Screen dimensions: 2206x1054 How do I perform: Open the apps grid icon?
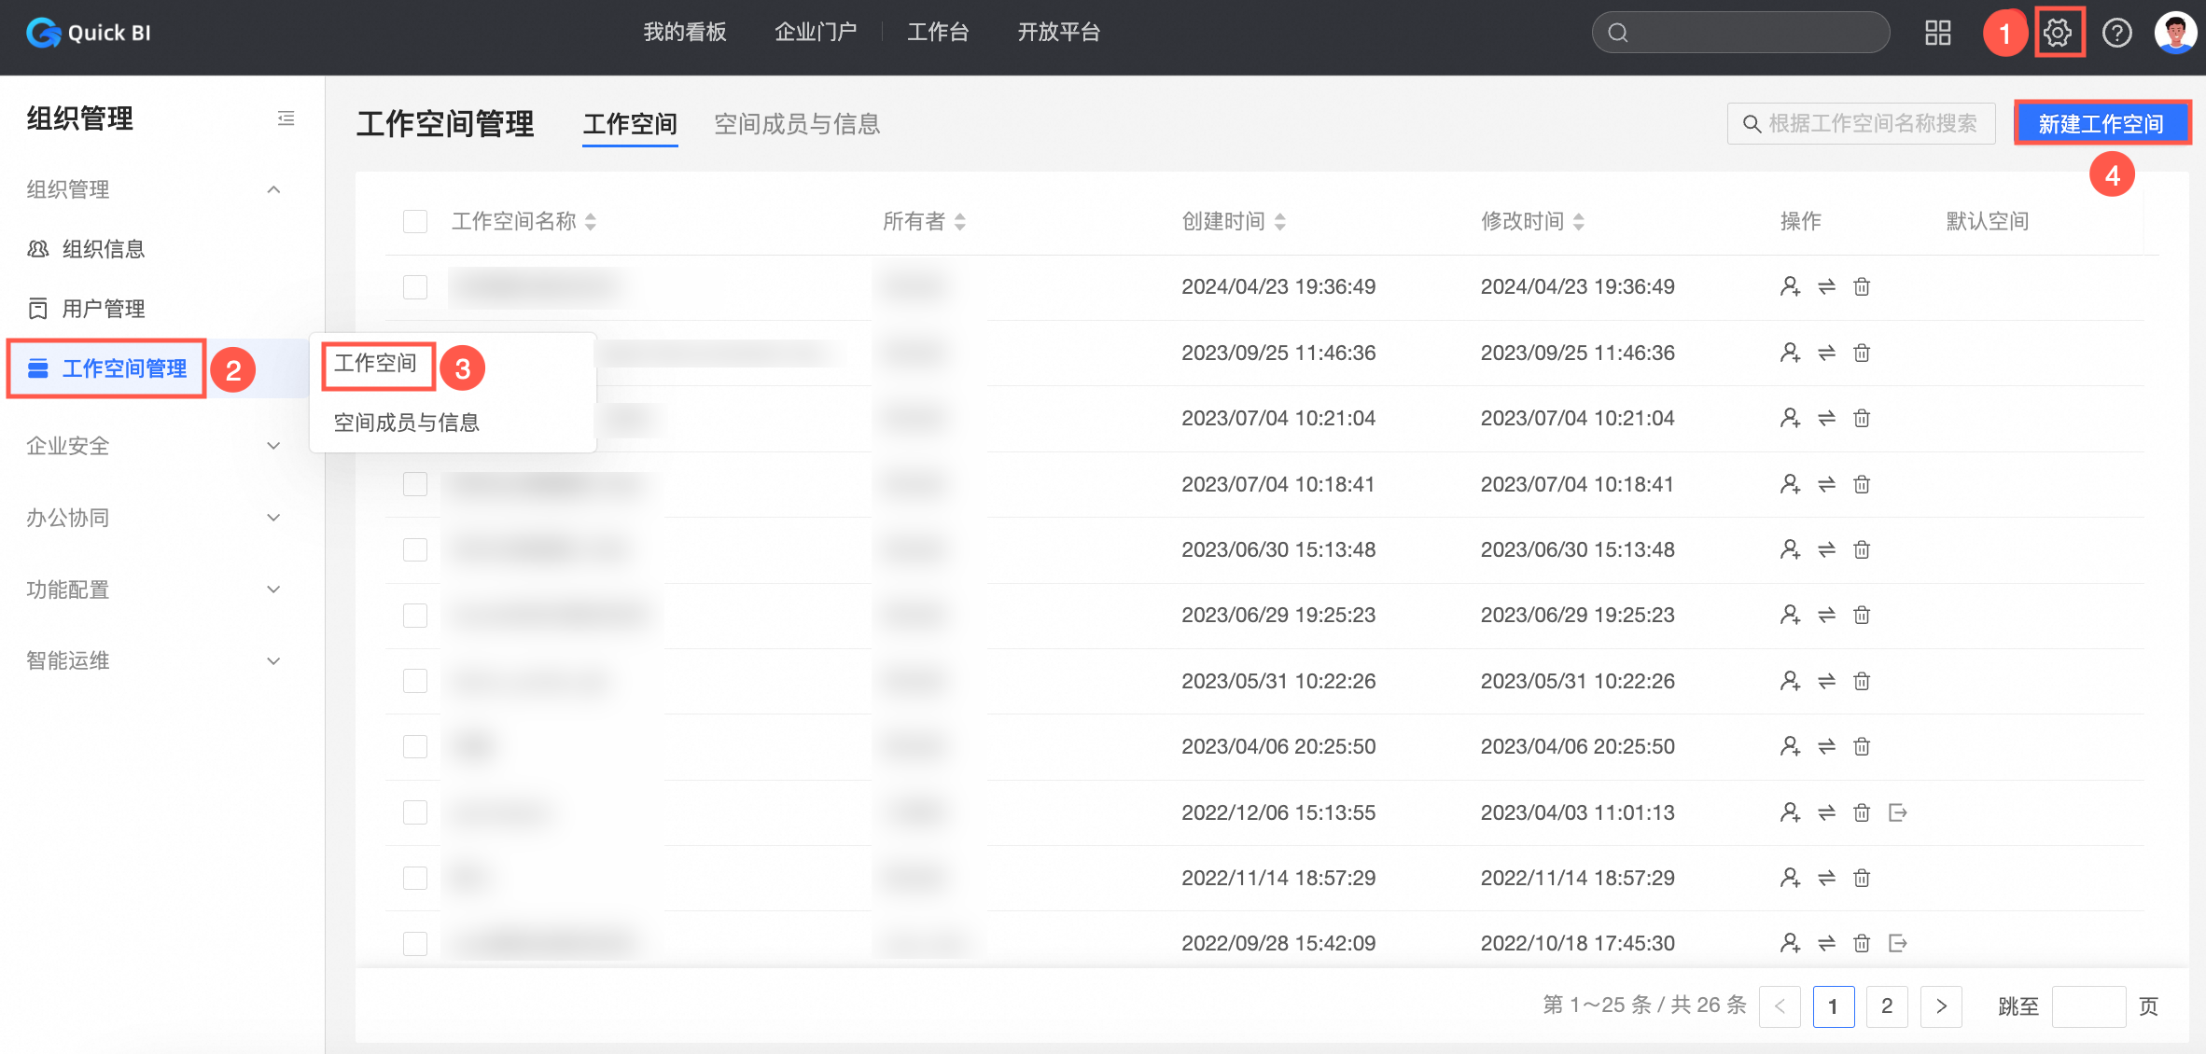coord(1938,34)
